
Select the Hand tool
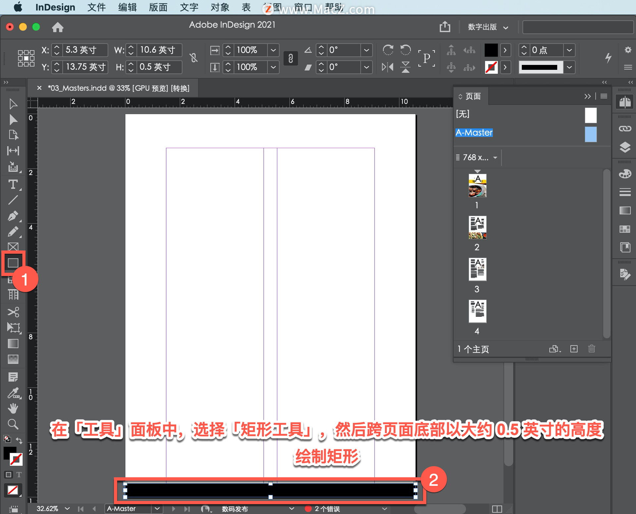pos(13,408)
